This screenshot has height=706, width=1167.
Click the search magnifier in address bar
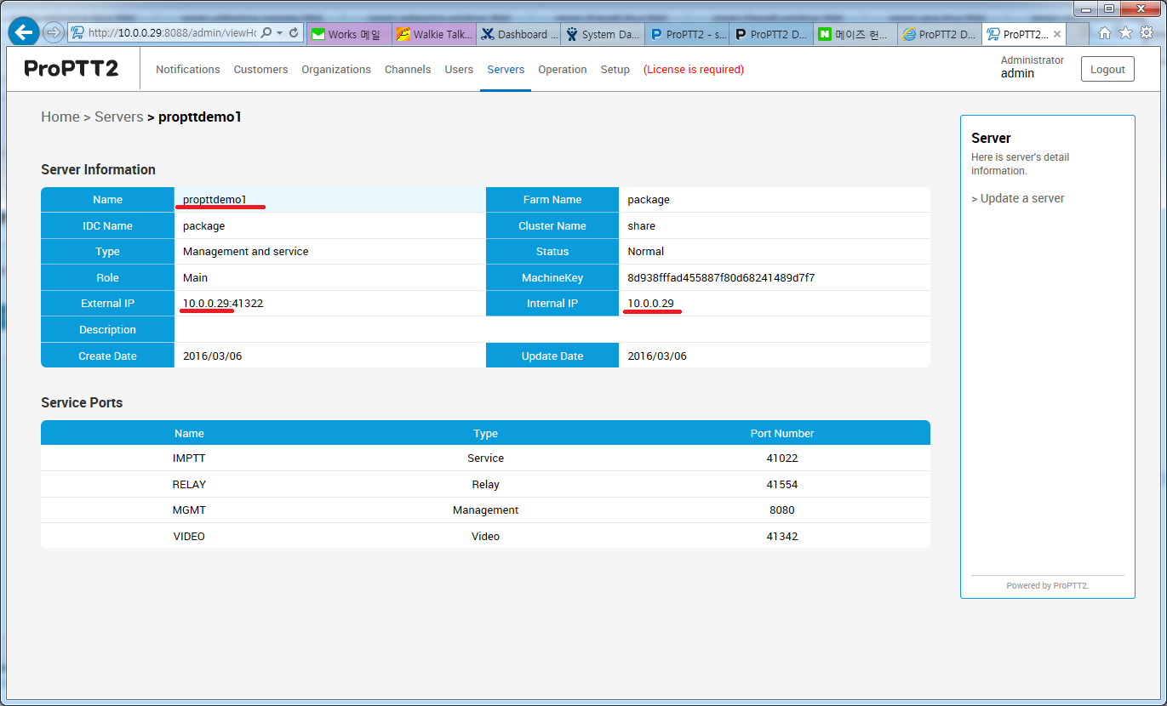[266, 32]
